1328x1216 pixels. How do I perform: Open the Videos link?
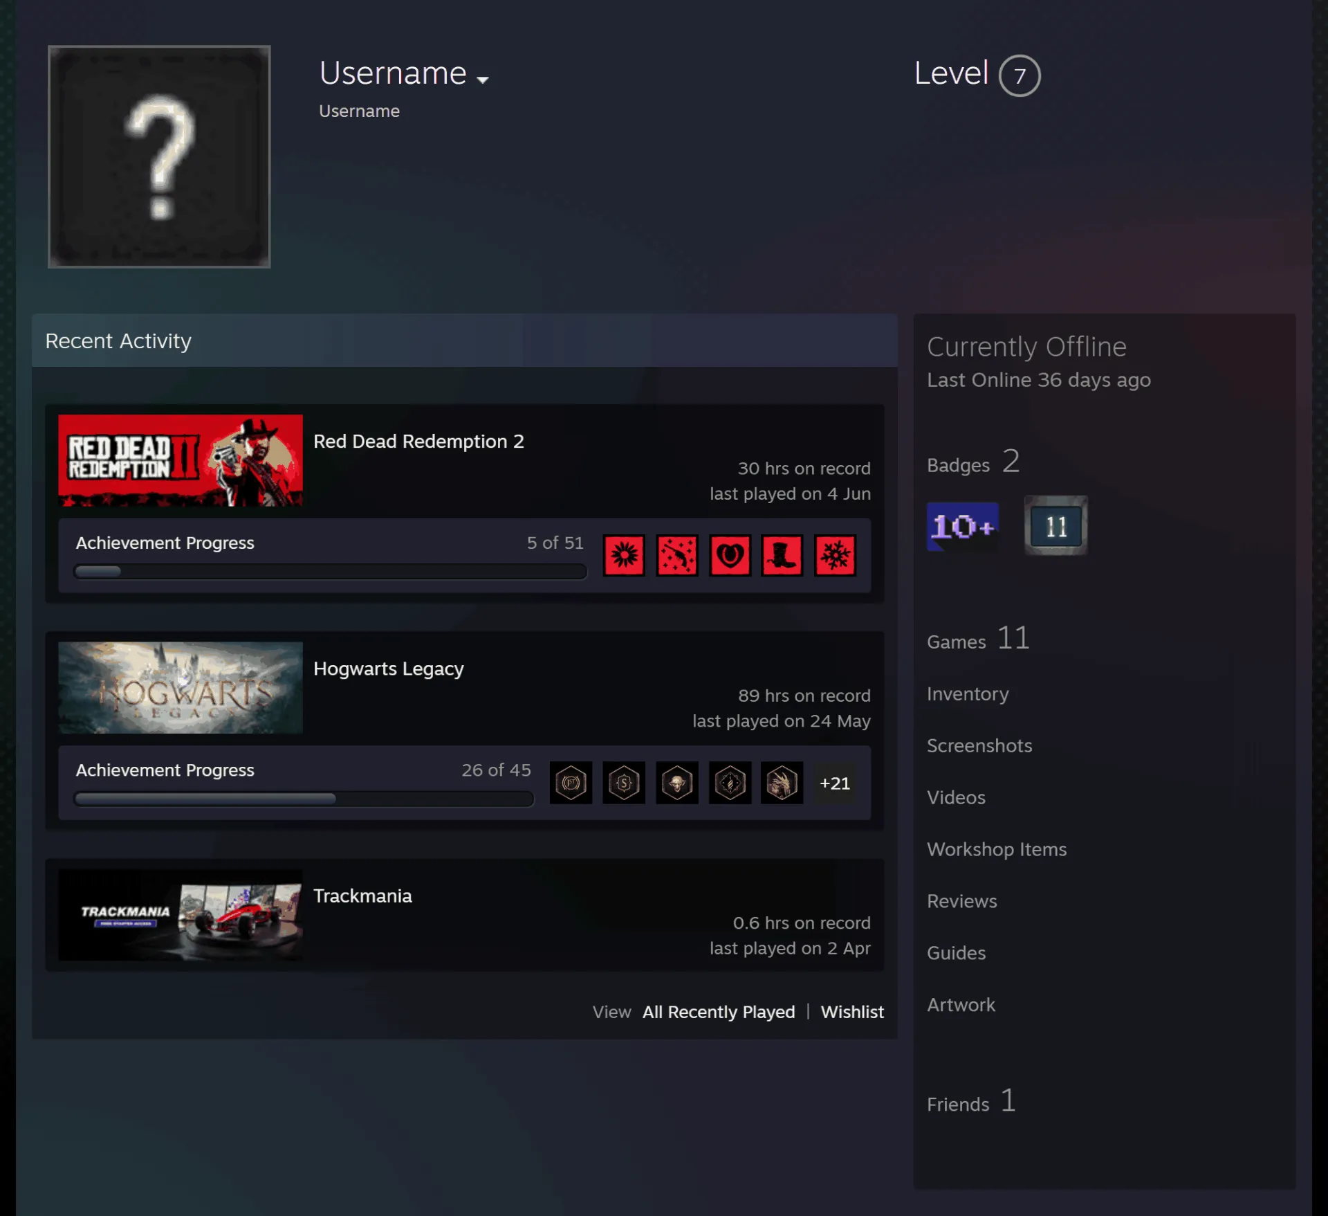tap(956, 797)
